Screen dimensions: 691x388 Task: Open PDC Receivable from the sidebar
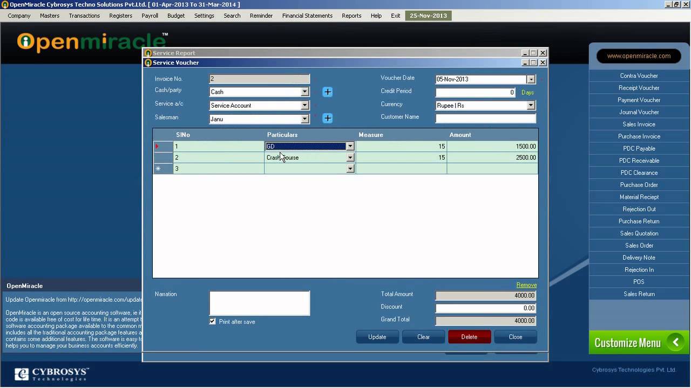click(x=639, y=161)
